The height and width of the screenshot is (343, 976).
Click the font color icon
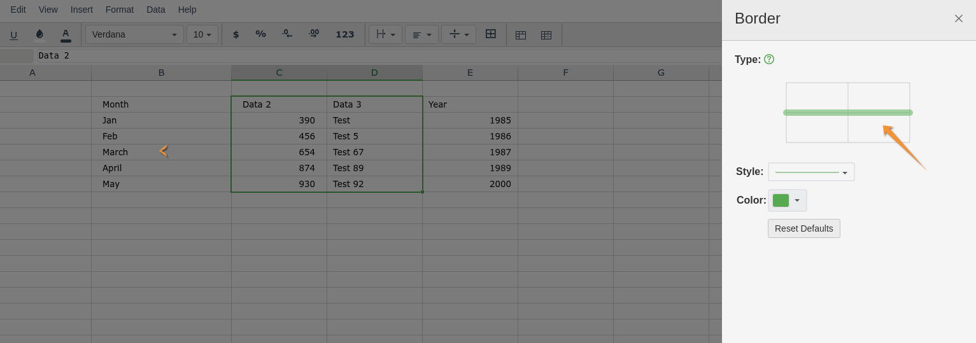(x=66, y=34)
